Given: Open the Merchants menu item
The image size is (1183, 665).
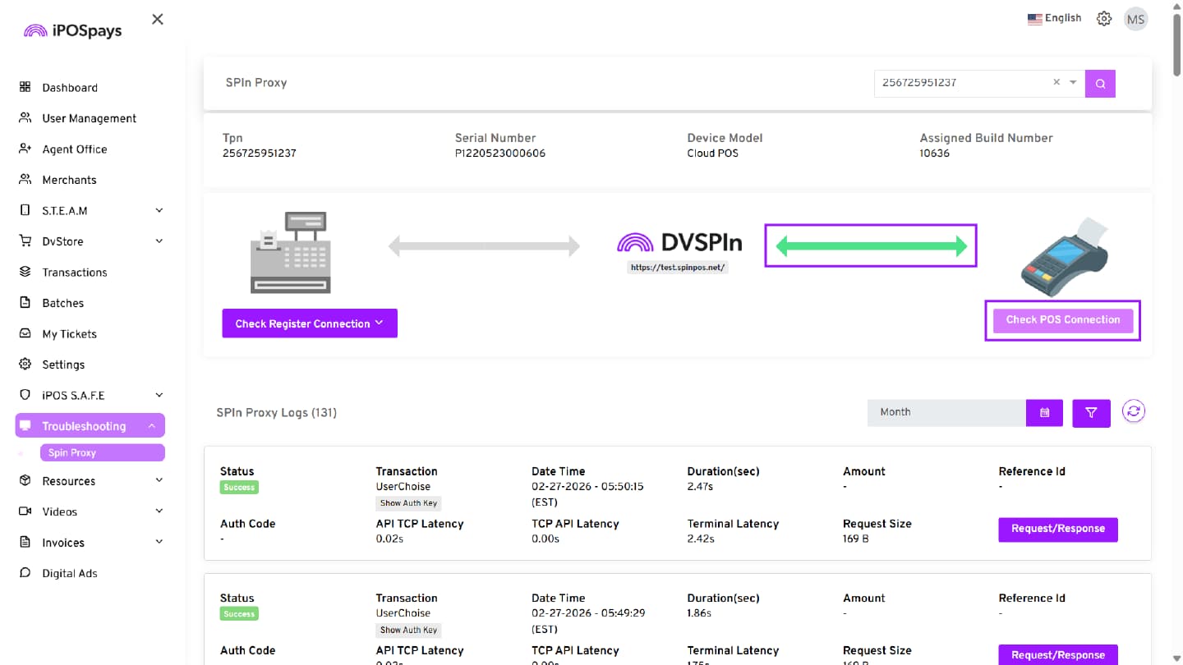Looking at the screenshot, I should [69, 180].
